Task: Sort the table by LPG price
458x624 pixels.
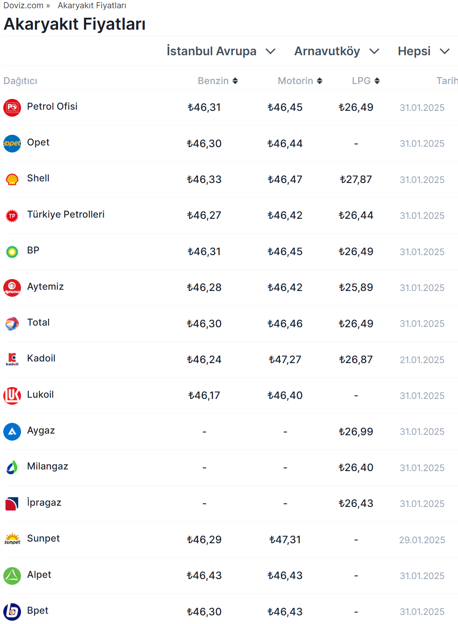Action: (366, 81)
